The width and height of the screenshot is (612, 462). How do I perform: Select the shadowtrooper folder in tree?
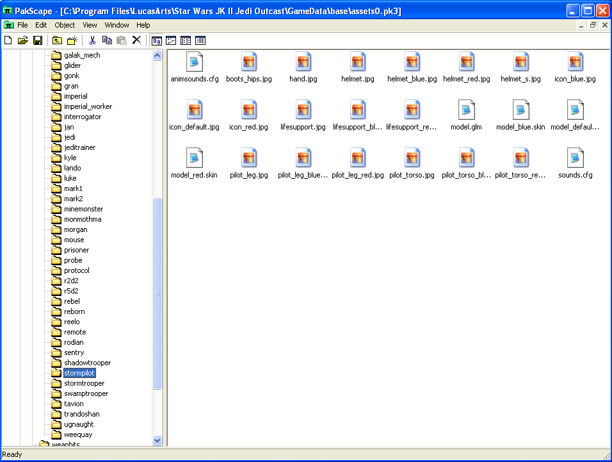pos(88,363)
